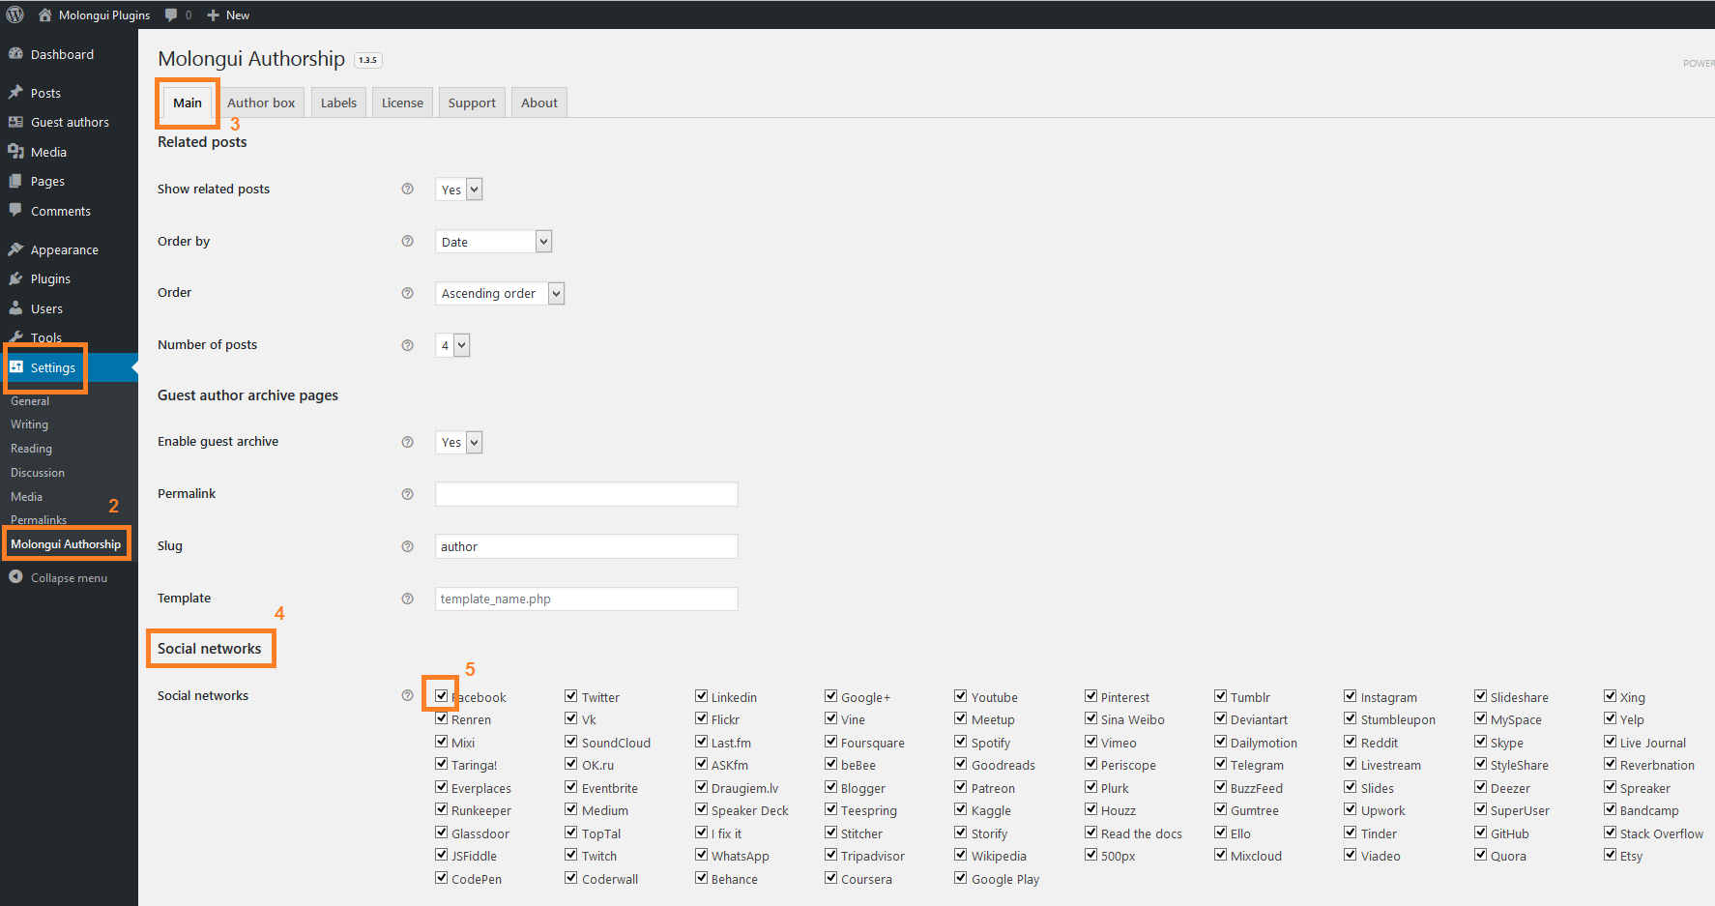
Task: Open the Order by Date dropdown
Action: (493, 242)
